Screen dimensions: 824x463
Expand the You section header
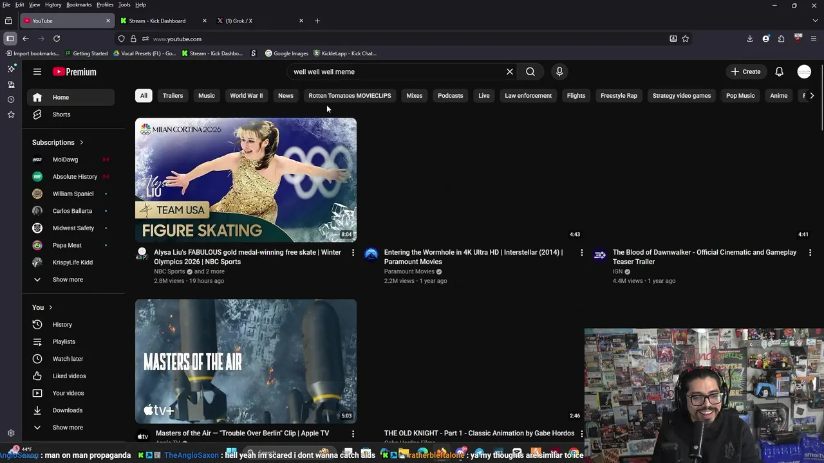coord(42,307)
